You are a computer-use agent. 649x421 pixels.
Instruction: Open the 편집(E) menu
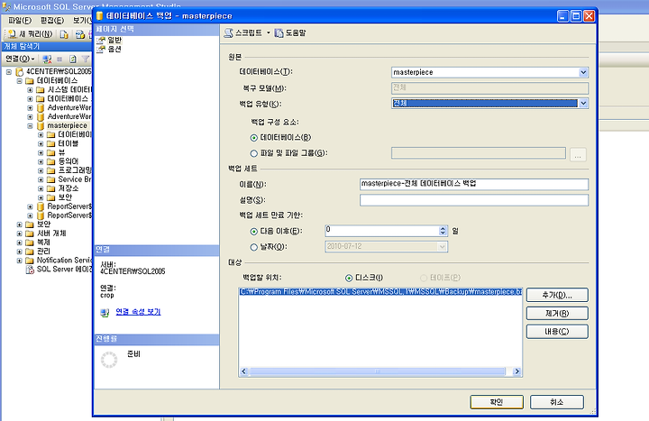(x=52, y=21)
